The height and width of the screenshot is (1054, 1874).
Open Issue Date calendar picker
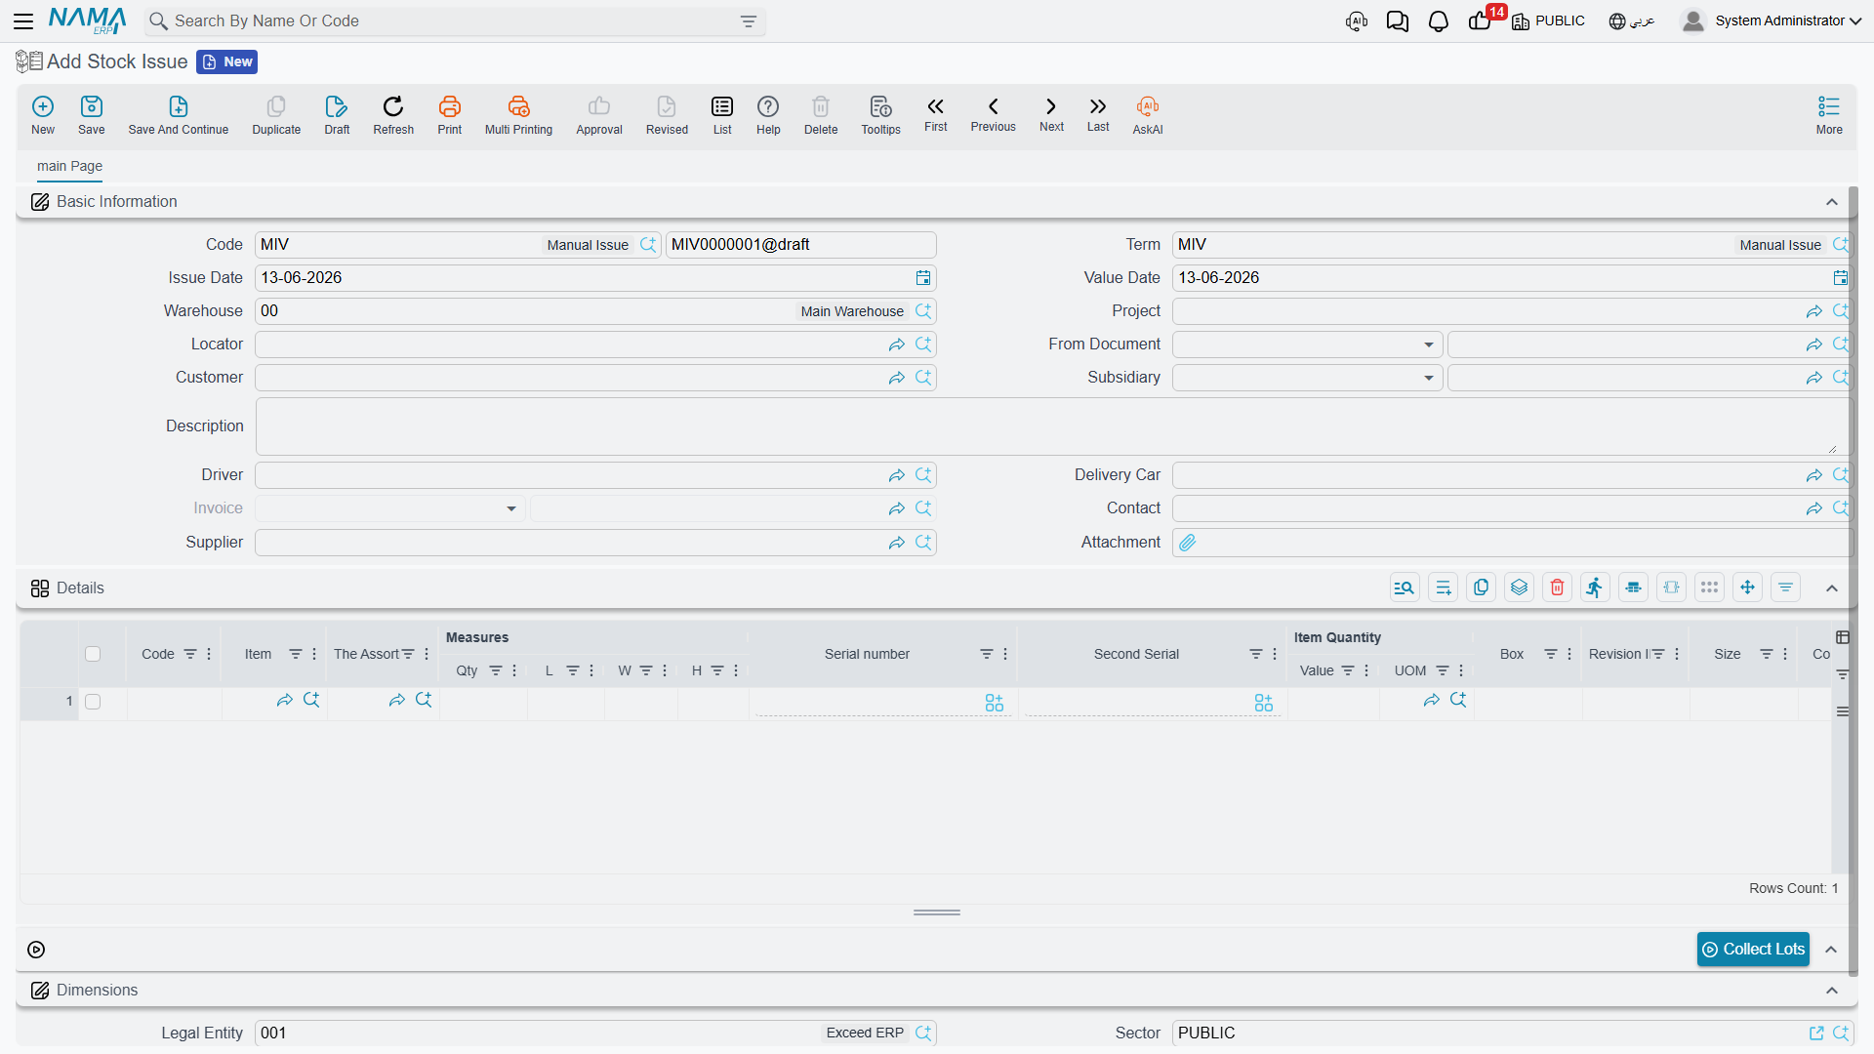(x=923, y=278)
